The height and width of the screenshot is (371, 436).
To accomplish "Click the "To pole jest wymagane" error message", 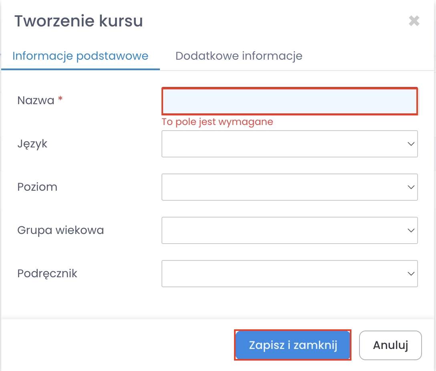I will point(217,122).
